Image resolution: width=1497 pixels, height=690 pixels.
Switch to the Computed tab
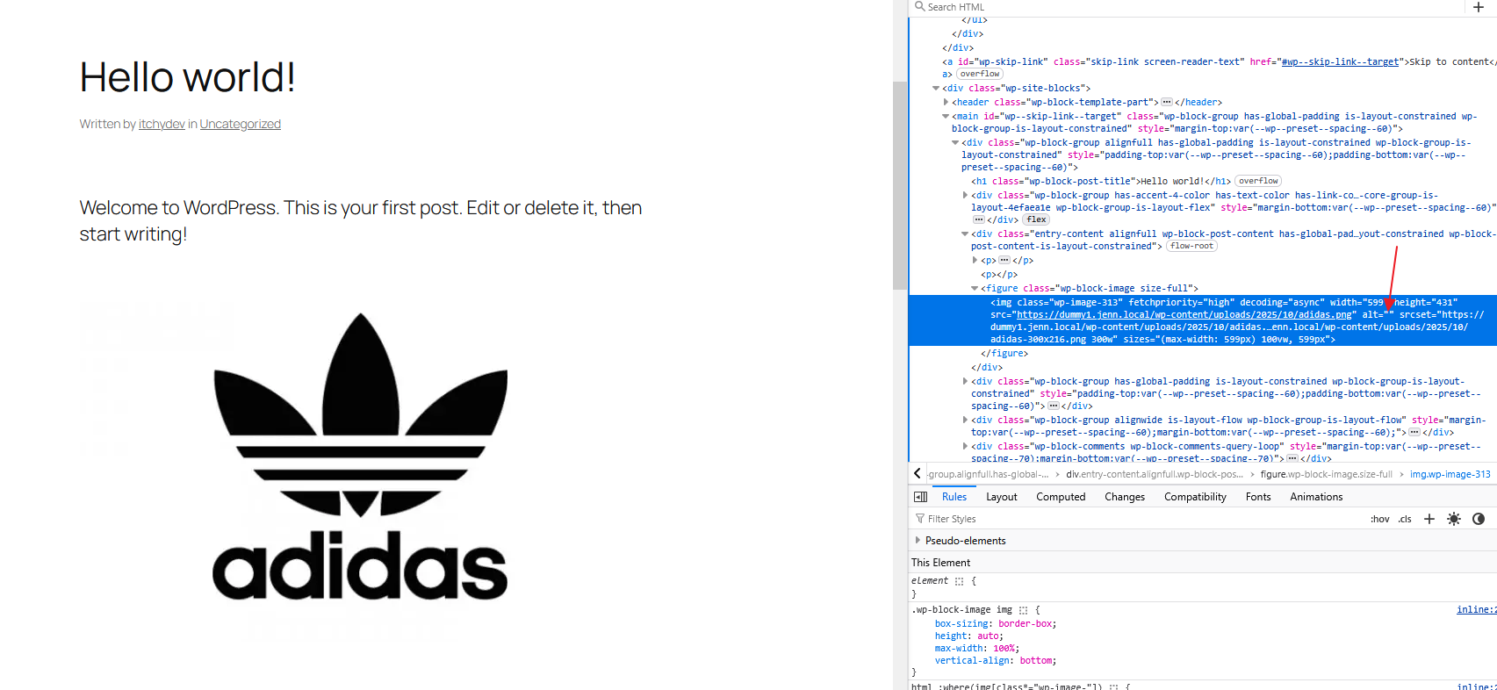click(1061, 497)
